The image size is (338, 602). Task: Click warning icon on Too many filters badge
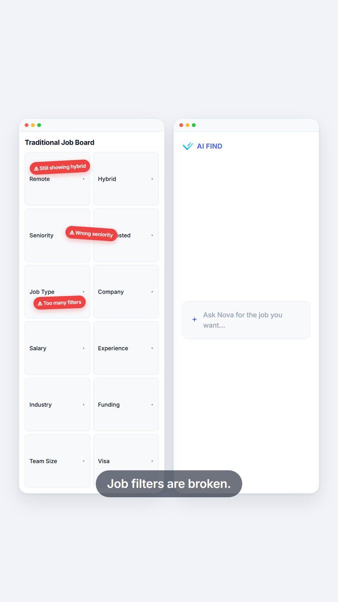pyautogui.click(x=40, y=304)
